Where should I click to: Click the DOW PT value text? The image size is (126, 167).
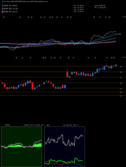click(x=10, y=12)
